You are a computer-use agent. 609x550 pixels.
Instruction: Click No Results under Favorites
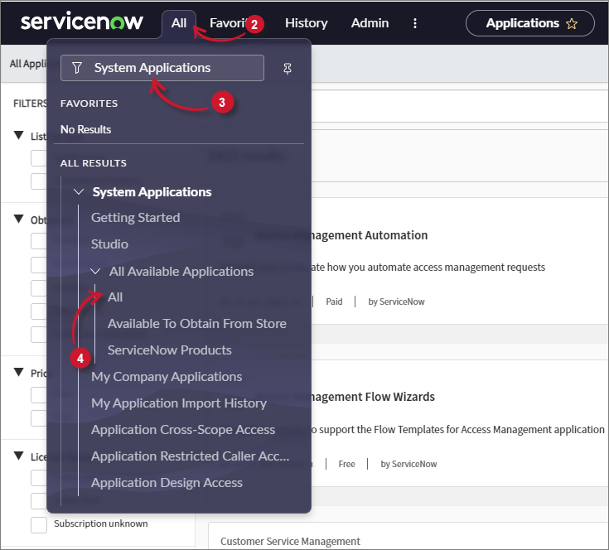pos(86,130)
